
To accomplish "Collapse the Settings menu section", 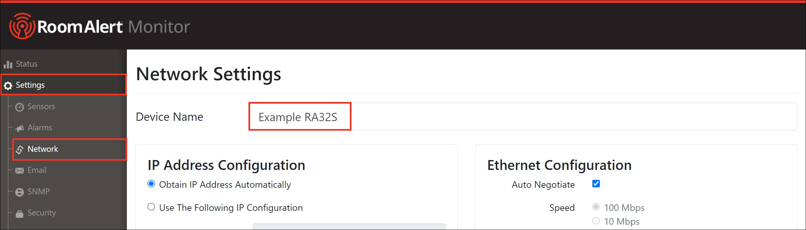I will 30,85.
